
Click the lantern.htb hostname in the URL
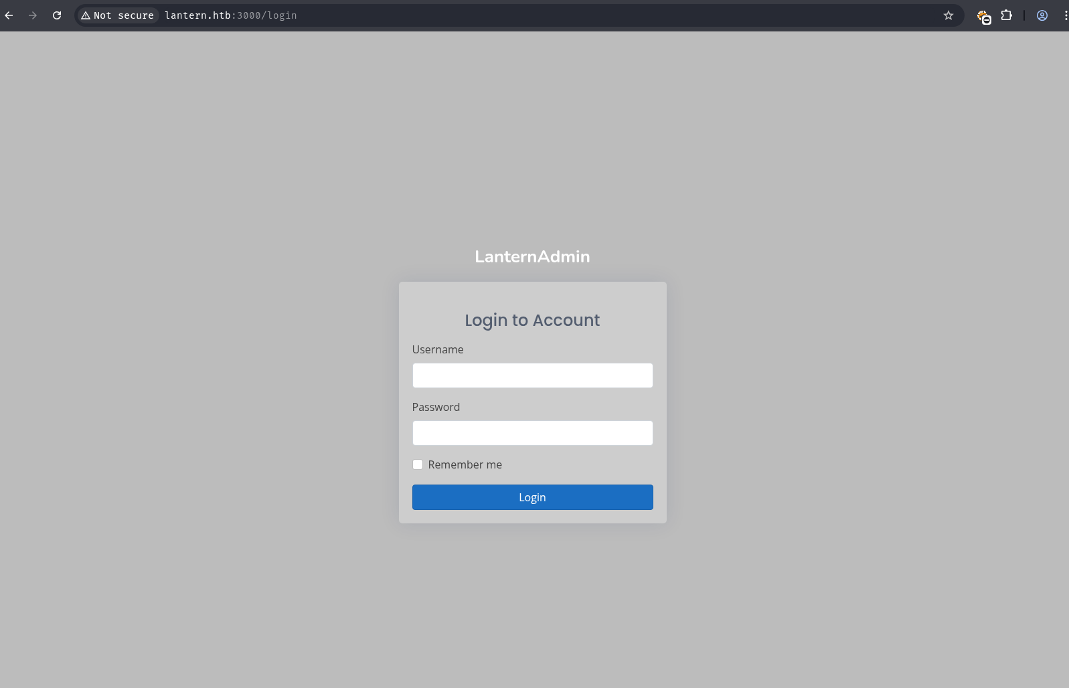[197, 15]
